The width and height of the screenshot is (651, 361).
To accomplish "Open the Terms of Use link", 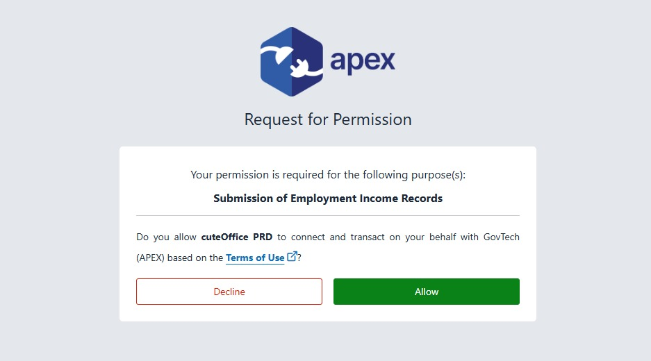I will (255, 258).
